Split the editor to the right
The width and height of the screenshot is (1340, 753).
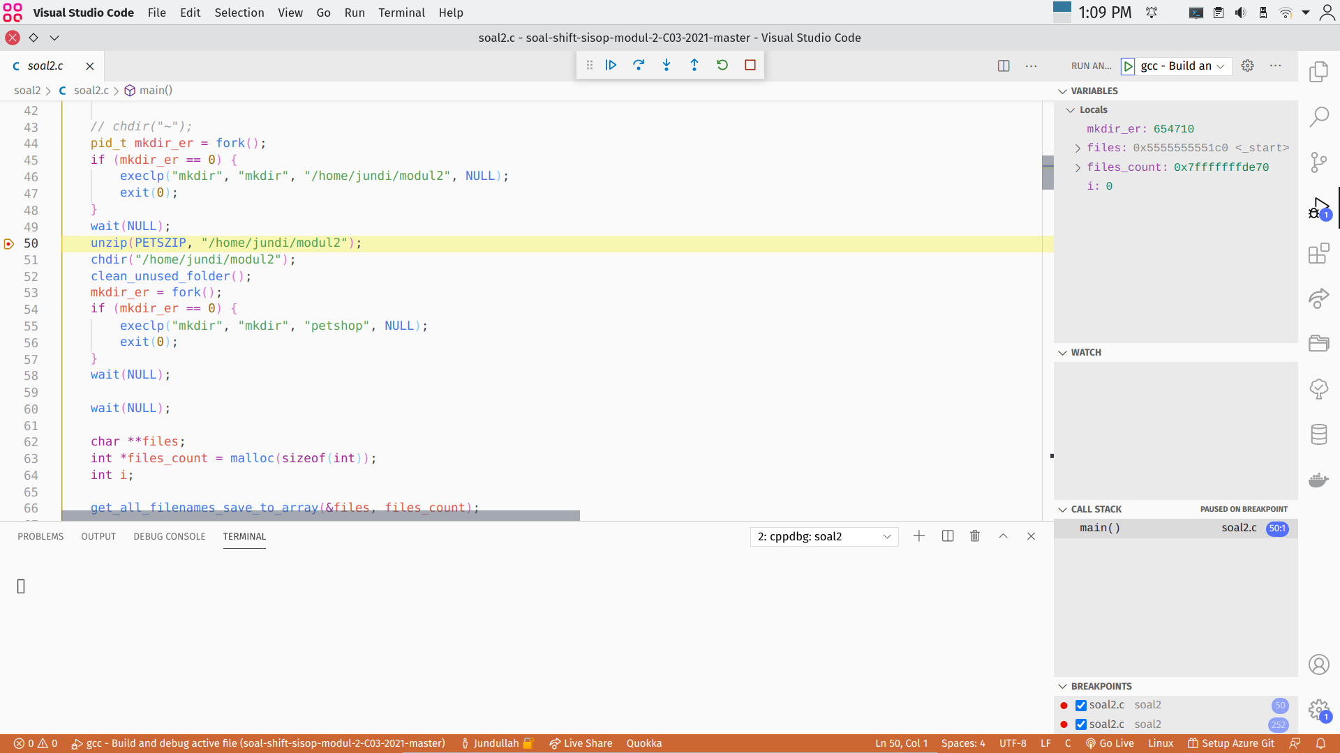(x=1004, y=66)
